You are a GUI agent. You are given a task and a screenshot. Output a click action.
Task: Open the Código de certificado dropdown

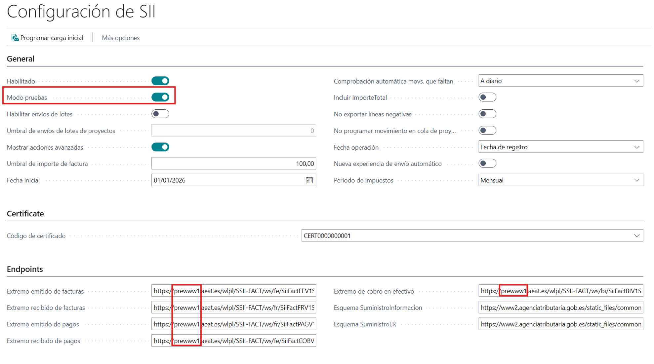click(x=636, y=236)
